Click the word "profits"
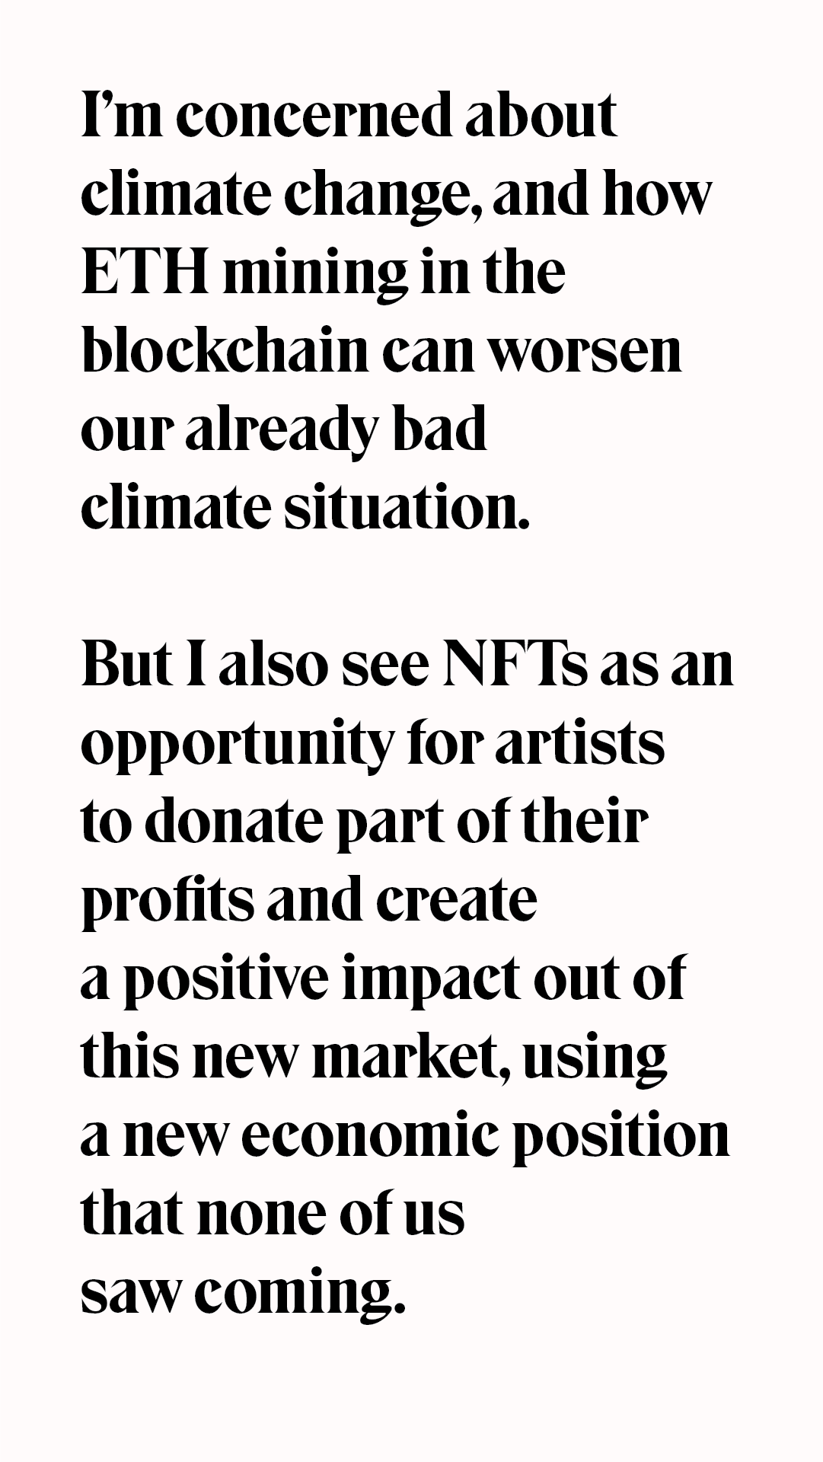The width and height of the screenshot is (823, 1462). point(166,901)
